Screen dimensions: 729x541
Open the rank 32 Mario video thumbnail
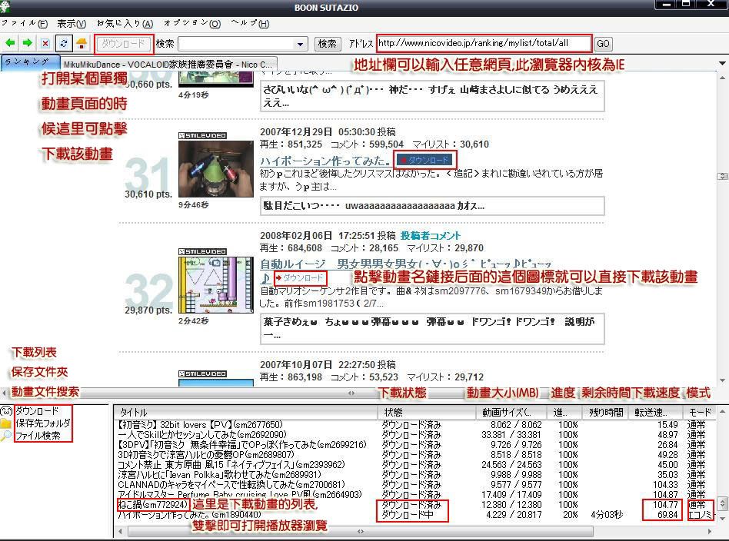216,284
